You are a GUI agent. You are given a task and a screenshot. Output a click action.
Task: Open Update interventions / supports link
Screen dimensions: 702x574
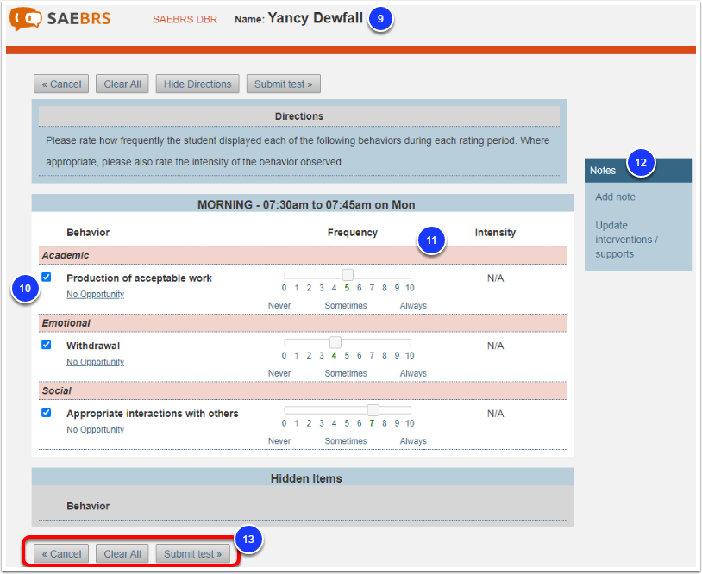pos(626,240)
